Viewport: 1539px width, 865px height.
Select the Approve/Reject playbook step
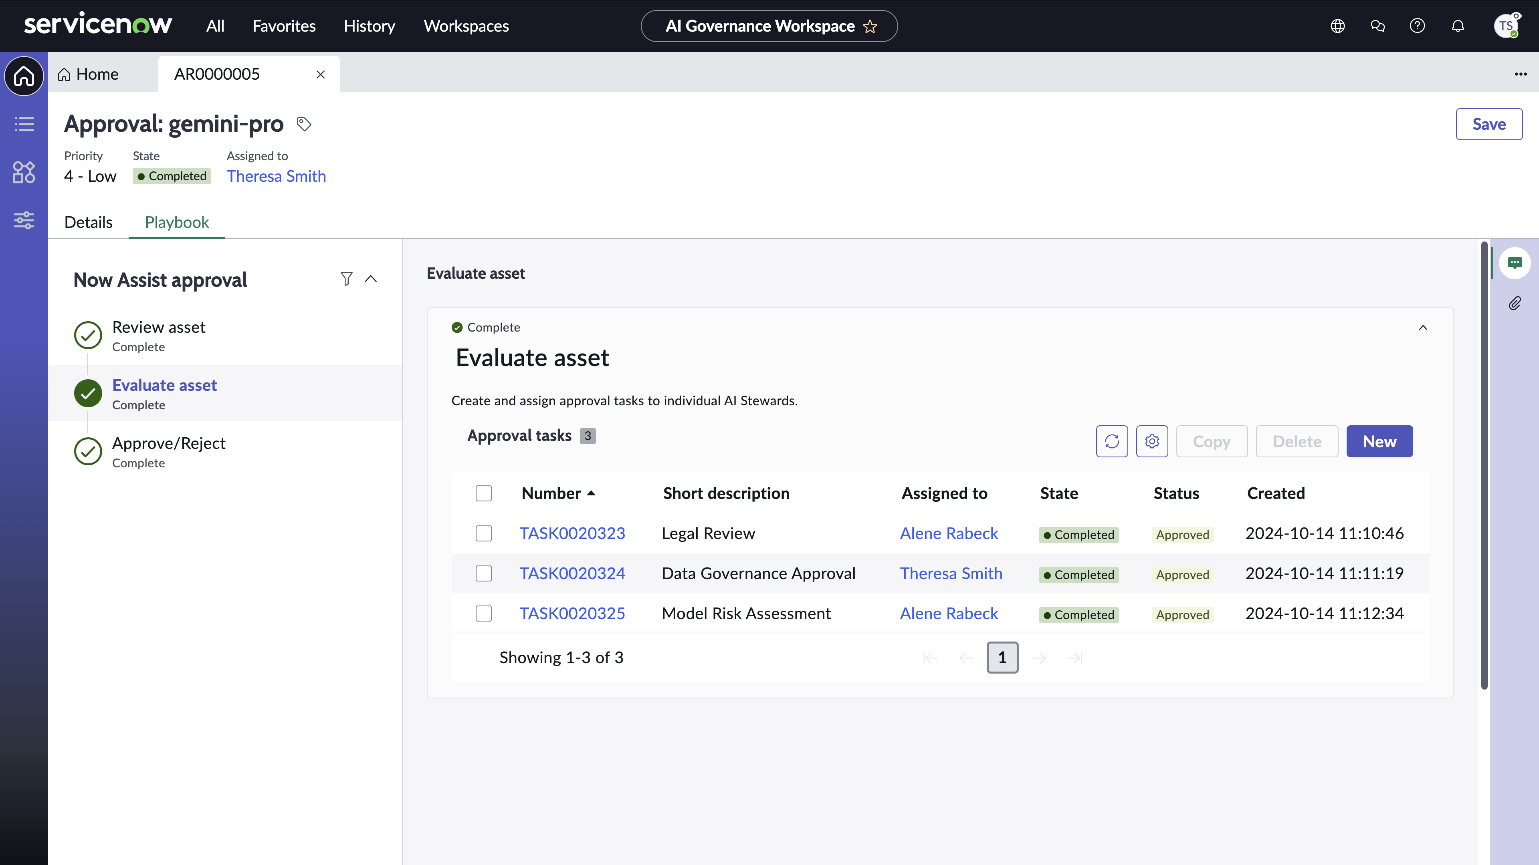pos(224,452)
